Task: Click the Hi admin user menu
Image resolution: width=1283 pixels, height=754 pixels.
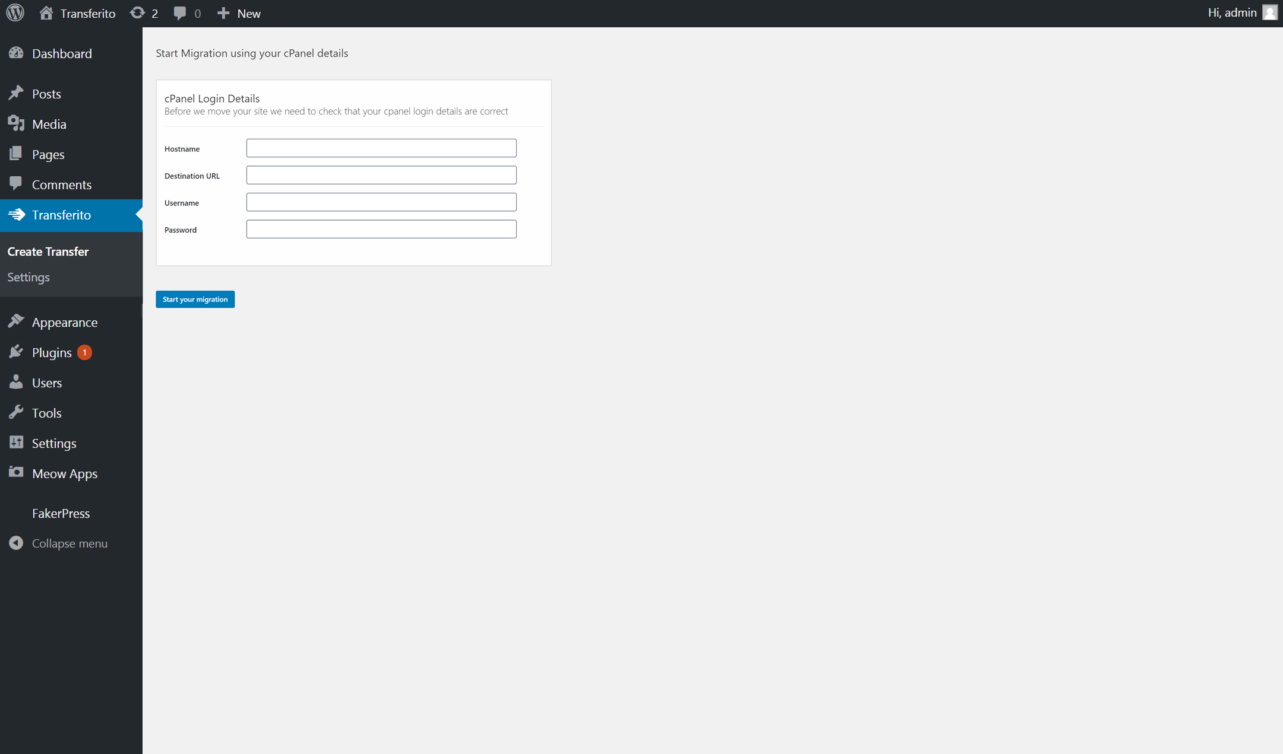Action: (1243, 14)
